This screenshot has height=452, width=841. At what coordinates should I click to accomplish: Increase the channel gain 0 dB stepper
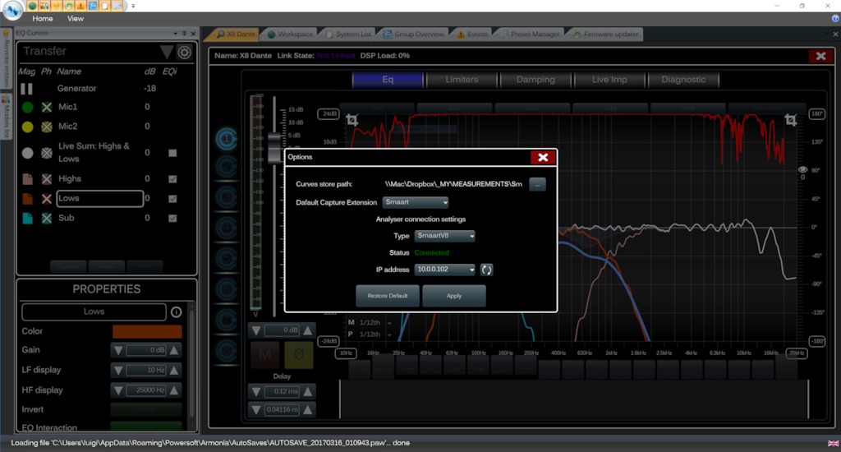(x=308, y=330)
